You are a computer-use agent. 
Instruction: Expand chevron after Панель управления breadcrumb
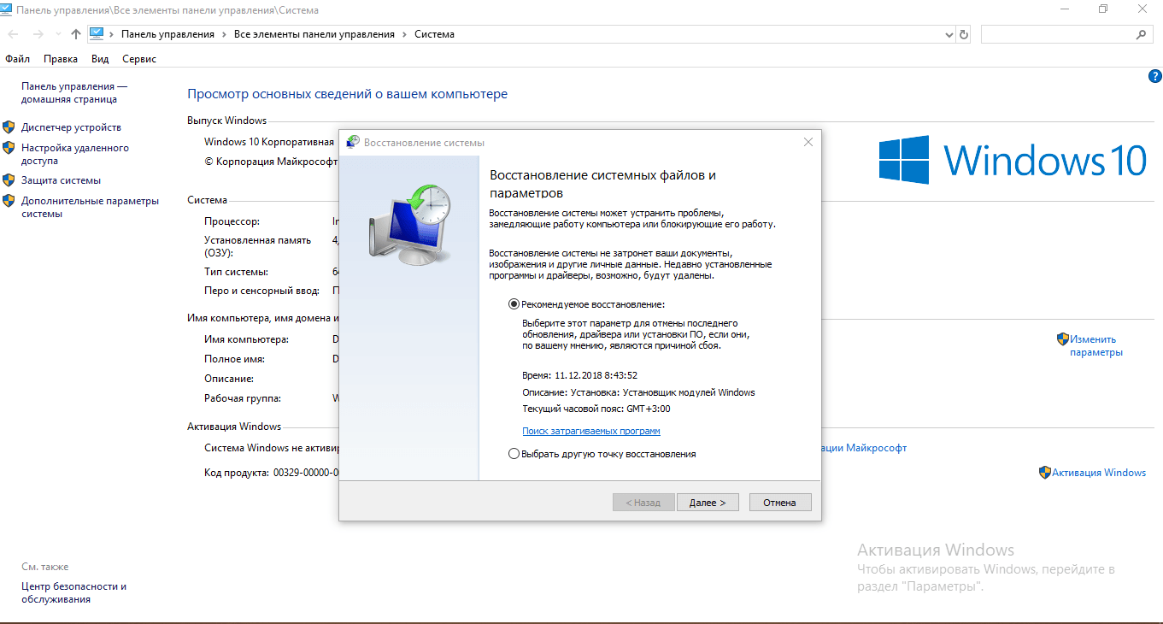point(224,35)
